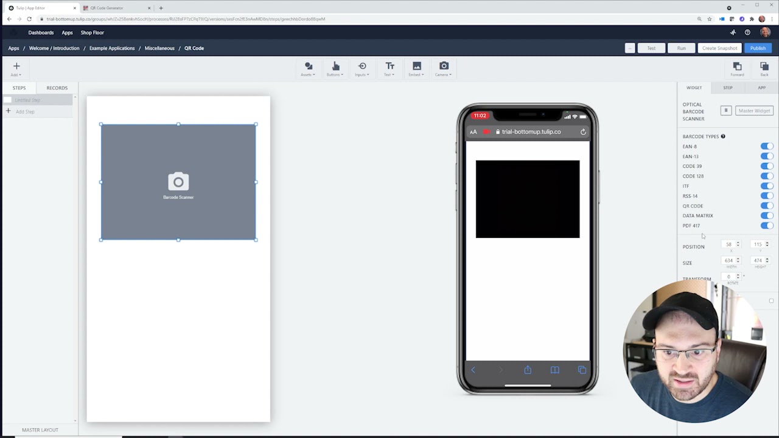Image resolution: width=779 pixels, height=438 pixels.
Task: Open the STEPS panel tab
Action: point(19,88)
